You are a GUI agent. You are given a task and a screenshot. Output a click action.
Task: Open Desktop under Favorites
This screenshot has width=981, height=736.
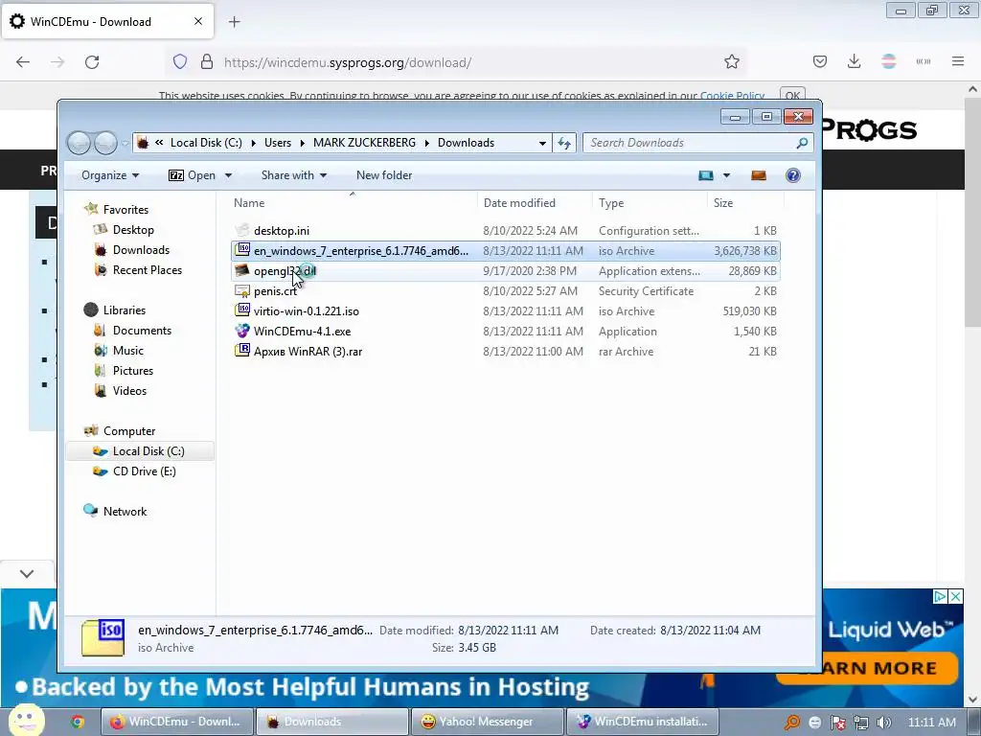[x=133, y=230]
